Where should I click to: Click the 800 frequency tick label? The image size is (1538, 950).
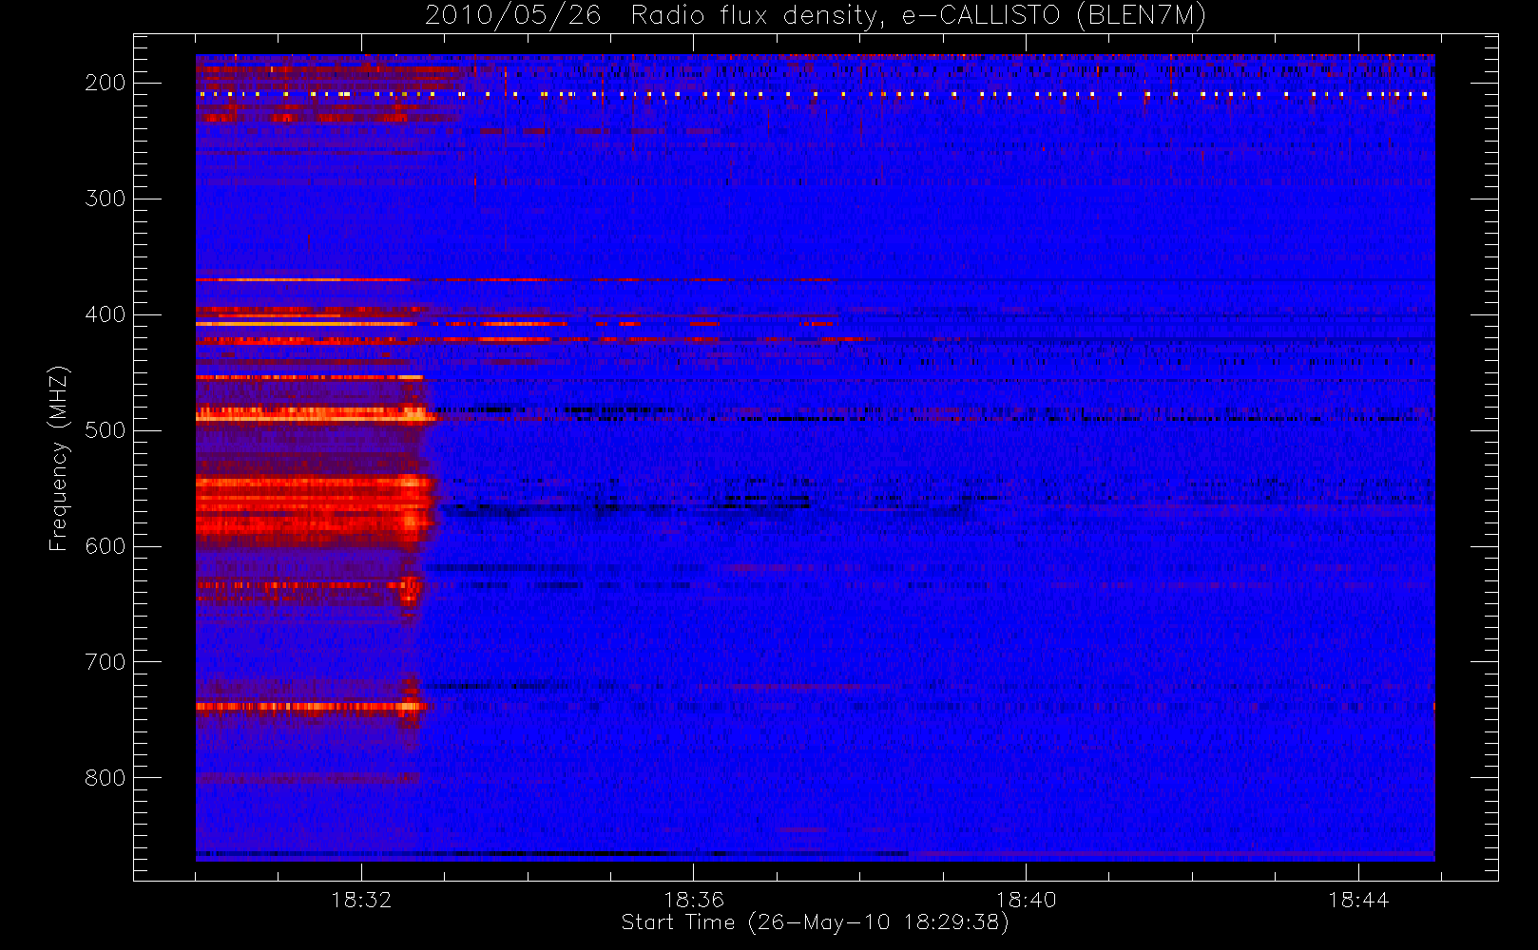tap(105, 778)
